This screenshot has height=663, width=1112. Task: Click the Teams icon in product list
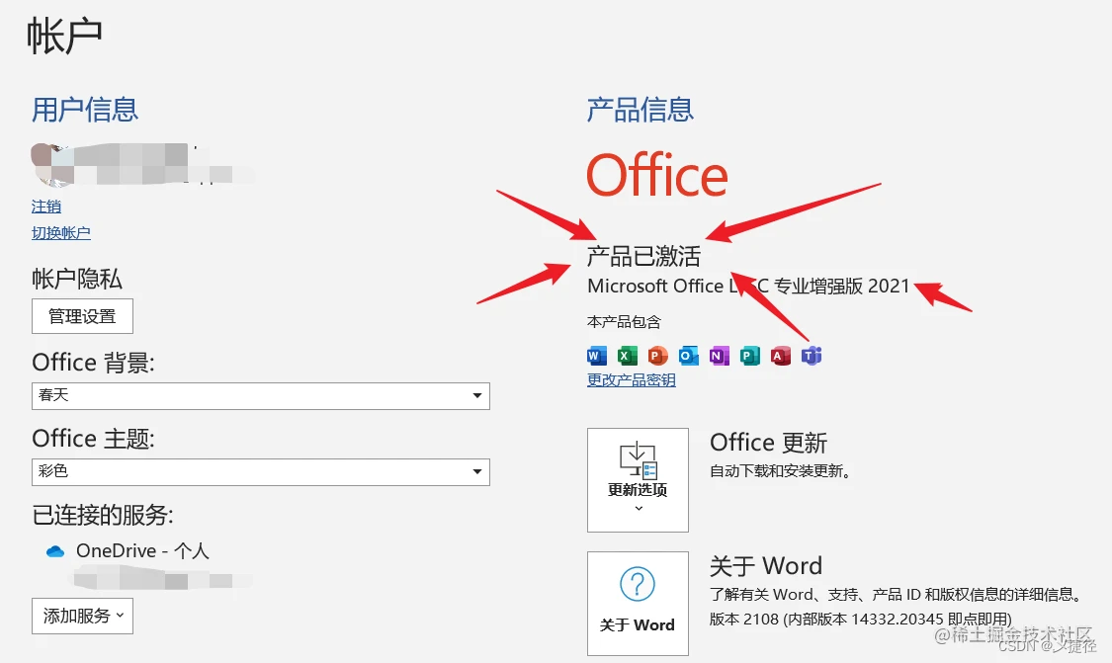tap(812, 356)
